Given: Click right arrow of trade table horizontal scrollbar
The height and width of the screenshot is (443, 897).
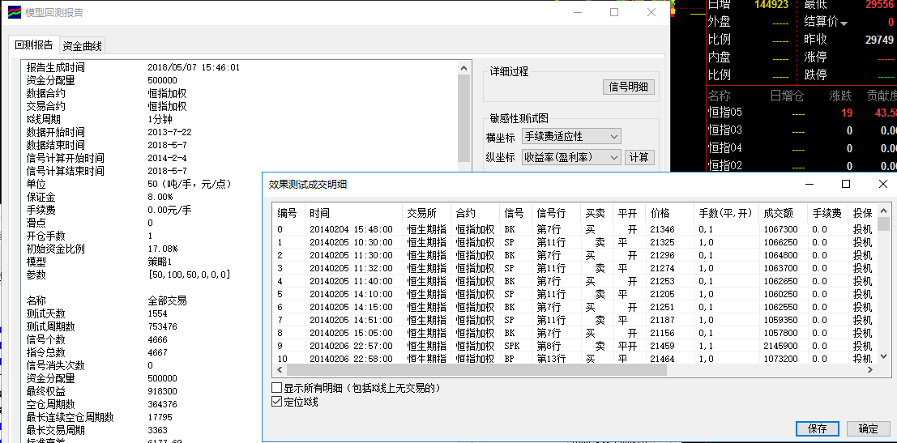Looking at the screenshot, I should click(868, 370).
